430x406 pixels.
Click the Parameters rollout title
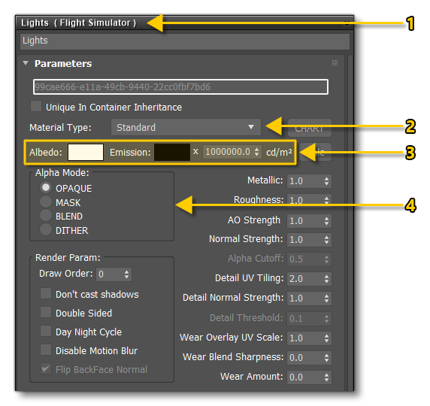click(63, 64)
